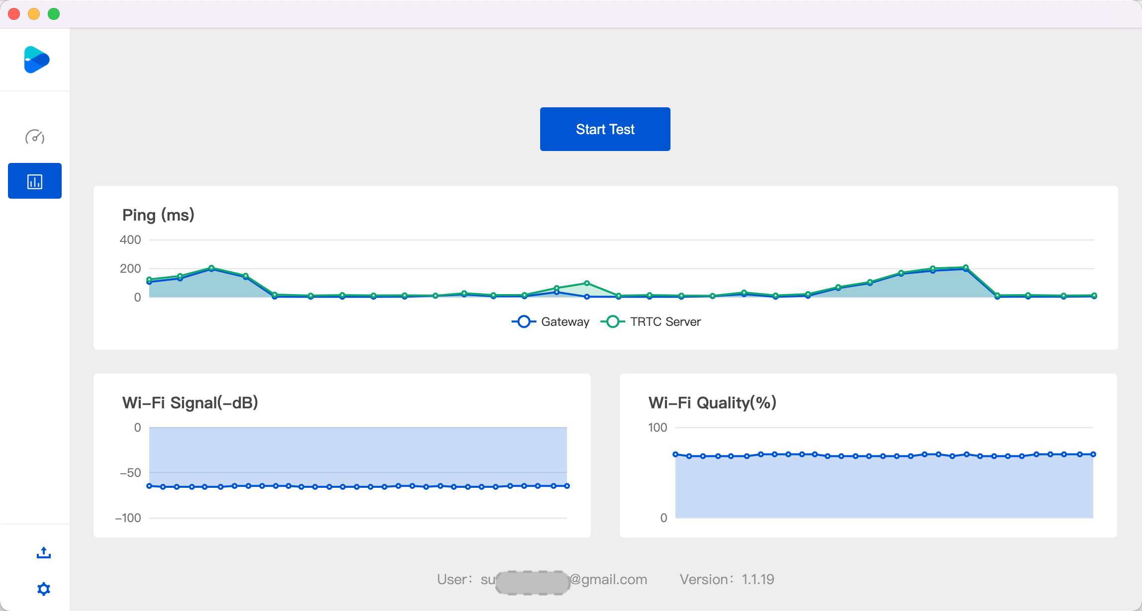Click the first ping peak data point
Viewport: 1142px width, 611px height.
(211, 268)
